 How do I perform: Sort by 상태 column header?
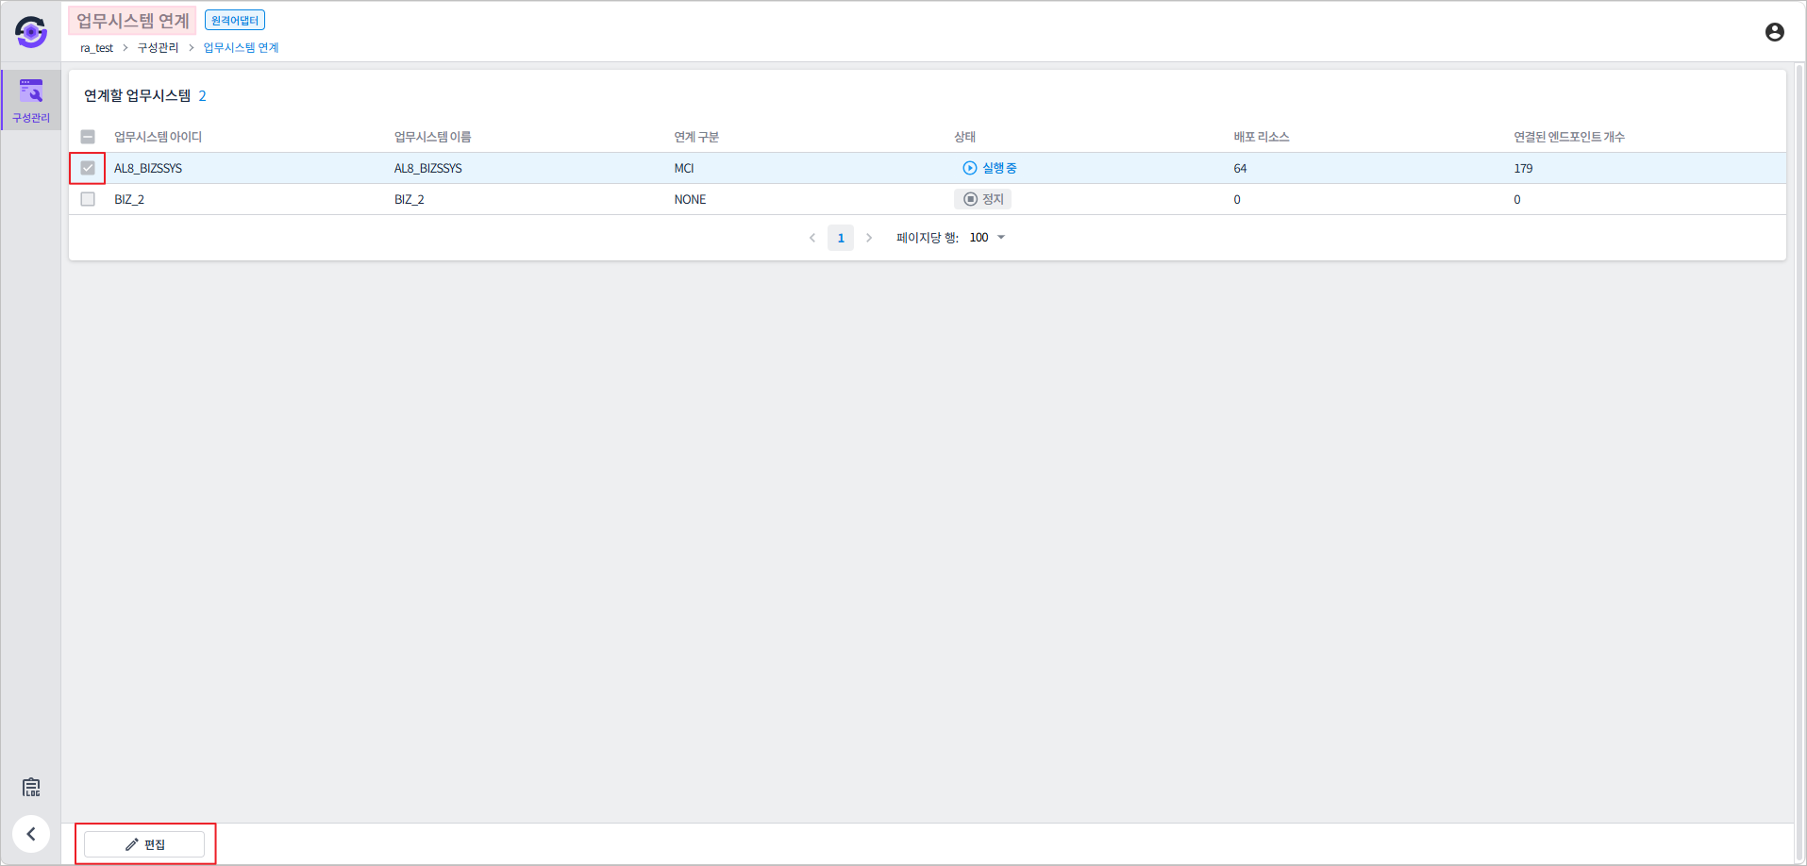964,137
